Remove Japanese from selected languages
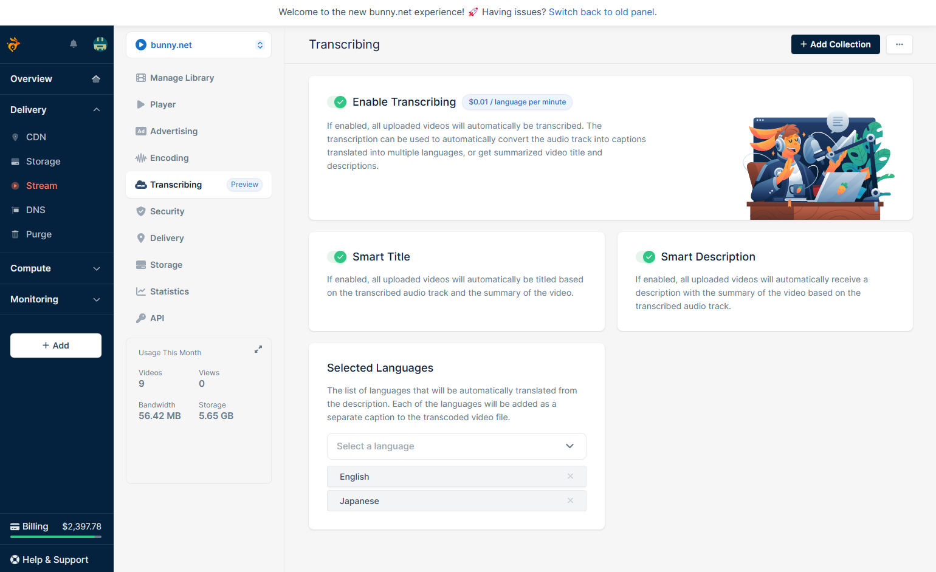The height and width of the screenshot is (572, 936). pos(570,500)
